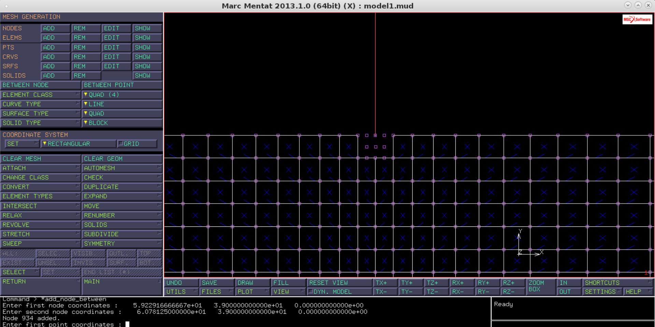Click zoom OUT button
The height and width of the screenshot is (327, 655).
pos(569,292)
